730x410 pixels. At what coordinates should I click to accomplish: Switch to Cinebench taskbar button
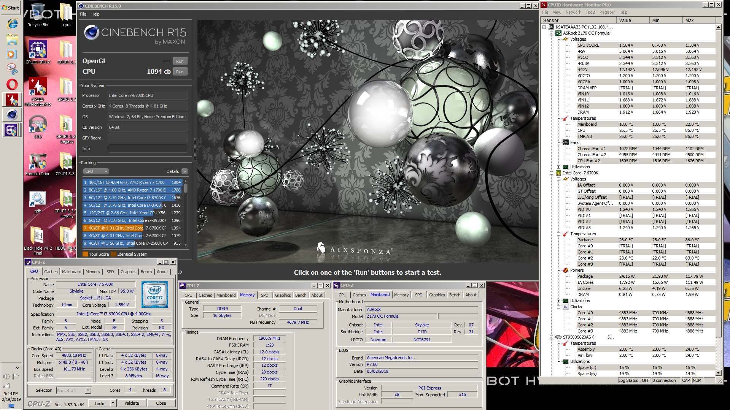click(x=12, y=114)
